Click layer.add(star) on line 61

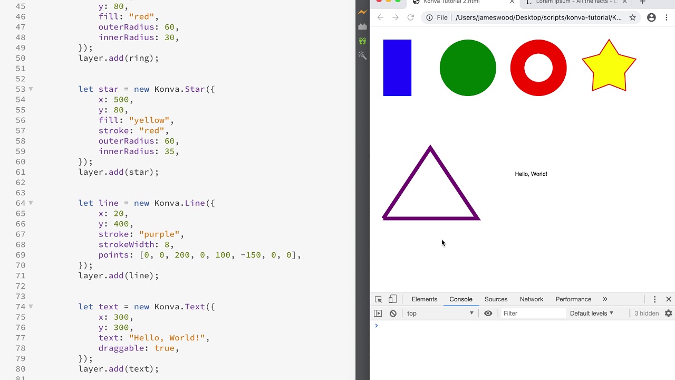pyautogui.click(x=119, y=172)
